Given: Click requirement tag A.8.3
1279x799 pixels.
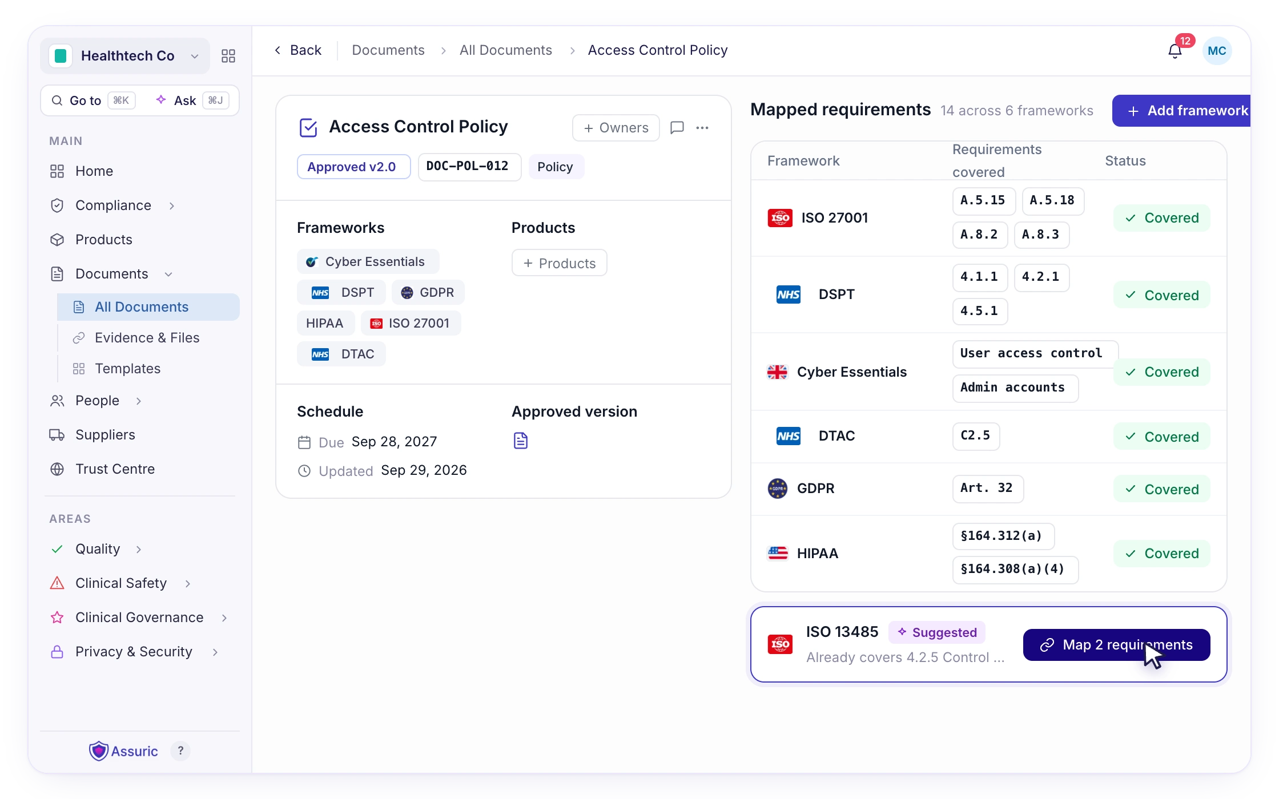Looking at the screenshot, I should [1041, 235].
